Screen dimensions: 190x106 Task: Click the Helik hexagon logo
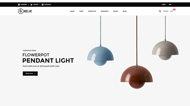pyautogui.click(x=21, y=11)
